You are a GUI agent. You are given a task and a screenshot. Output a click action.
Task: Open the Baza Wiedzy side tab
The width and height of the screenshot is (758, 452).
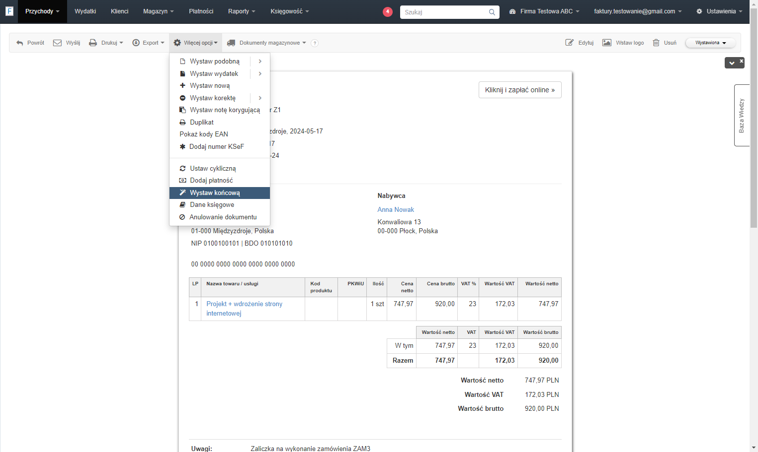(741, 115)
